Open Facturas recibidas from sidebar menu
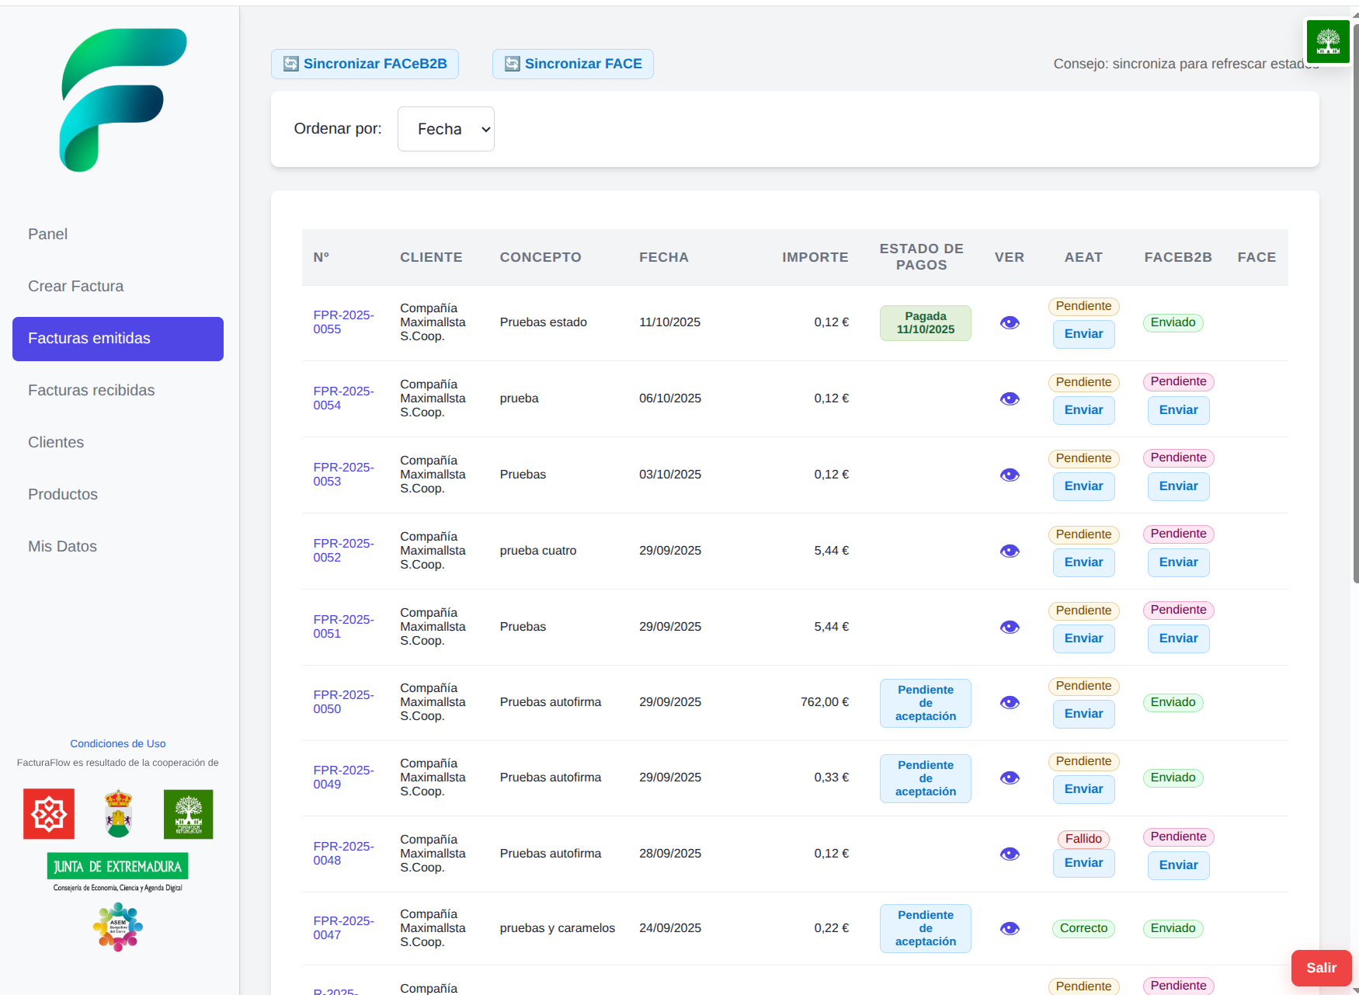 coord(92,391)
